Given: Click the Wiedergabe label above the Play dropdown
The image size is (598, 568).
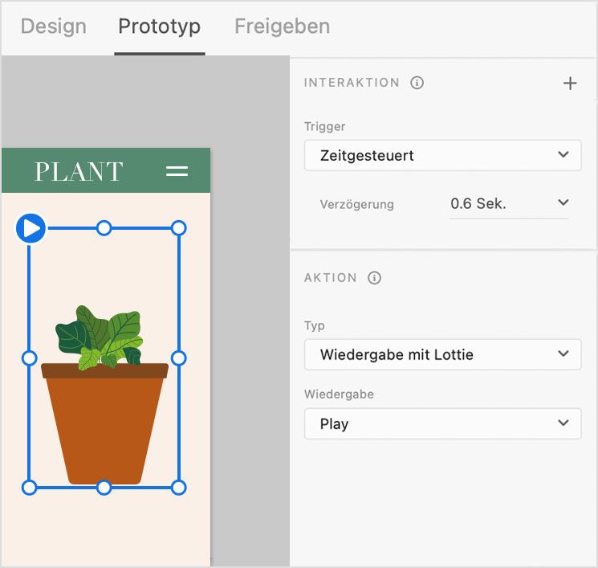Looking at the screenshot, I should click(339, 394).
